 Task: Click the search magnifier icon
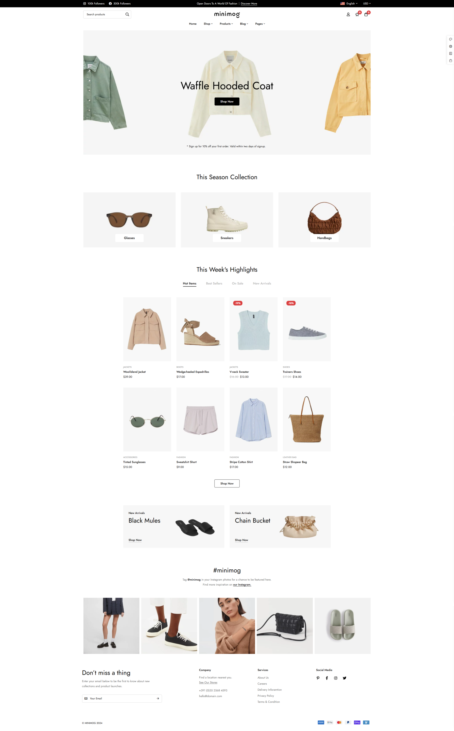[x=127, y=15]
